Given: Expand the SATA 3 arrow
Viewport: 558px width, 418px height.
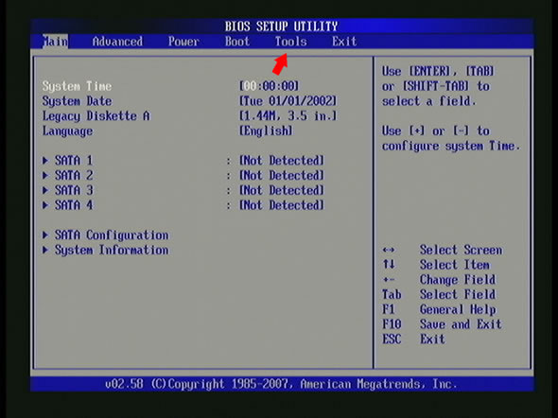Looking at the screenshot, I should tap(45, 190).
